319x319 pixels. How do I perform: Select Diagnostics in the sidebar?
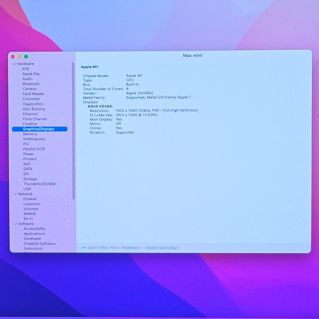click(33, 104)
